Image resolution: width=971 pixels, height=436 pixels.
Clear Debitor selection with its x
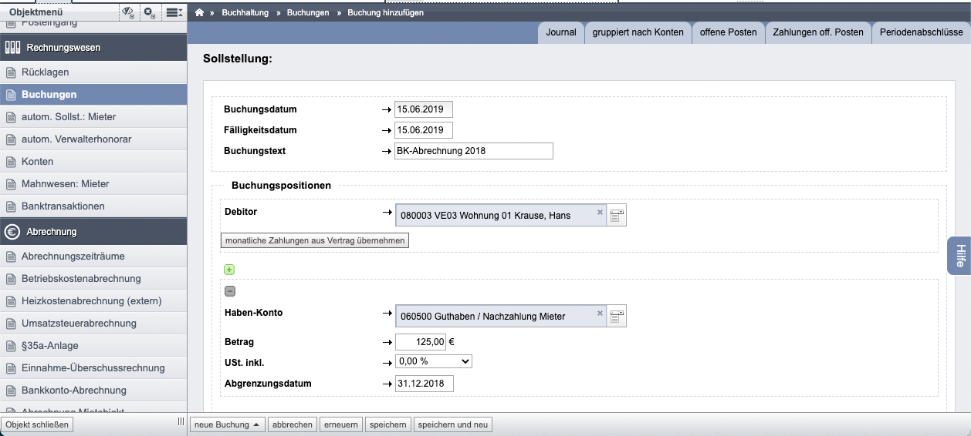pos(600,212)
